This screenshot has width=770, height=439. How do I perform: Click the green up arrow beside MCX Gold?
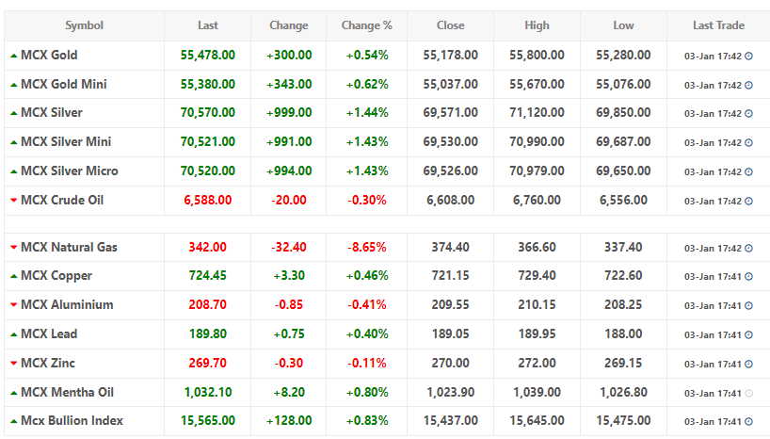point(14,56)
